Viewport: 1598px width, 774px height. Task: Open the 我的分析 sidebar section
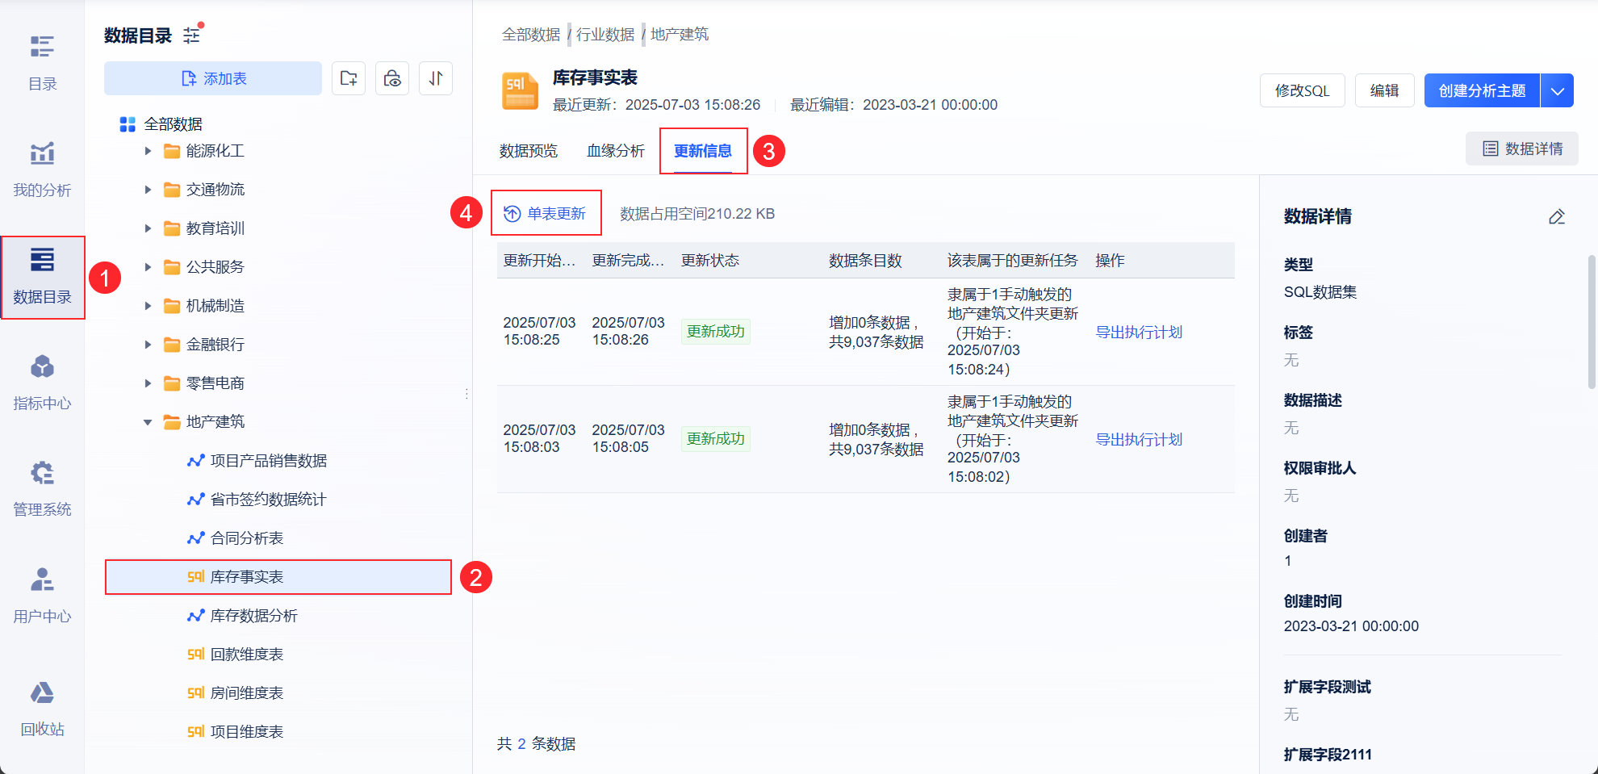click(42, 169)
